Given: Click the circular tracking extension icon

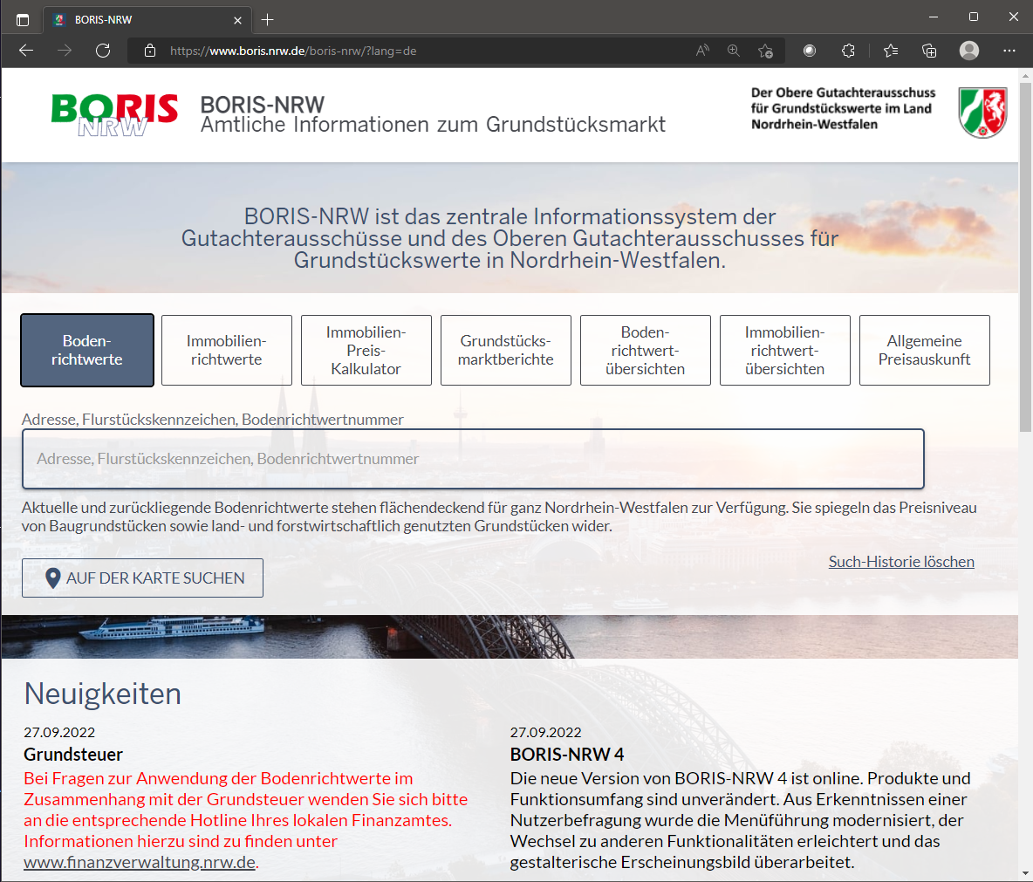Looking at the screenshot, I should tap(810, 51).
